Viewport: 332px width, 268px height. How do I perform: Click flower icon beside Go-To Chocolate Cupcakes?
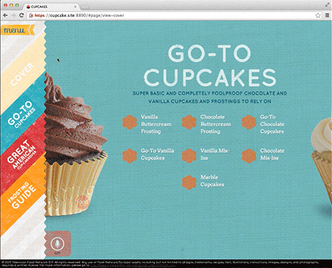(x=249, y=122)
